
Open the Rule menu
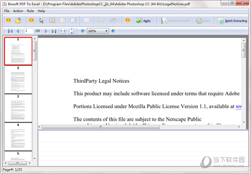[x=30, y=11]
